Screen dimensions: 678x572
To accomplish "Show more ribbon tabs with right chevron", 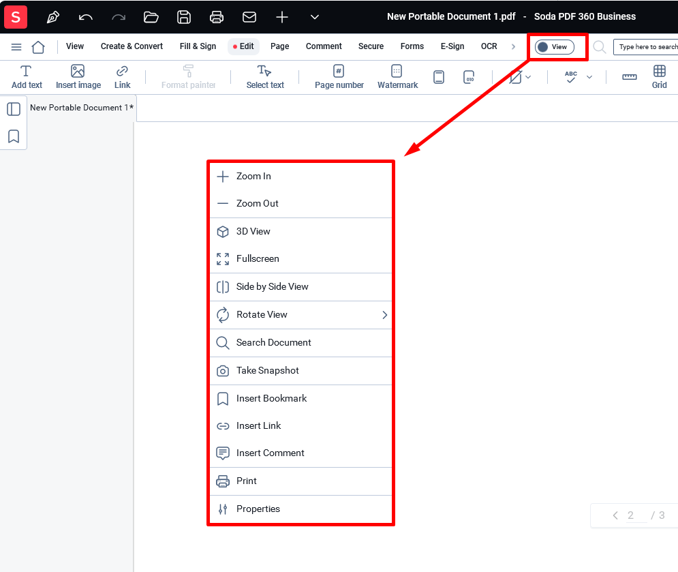I will pyautogui.click(x=513, y=47).
